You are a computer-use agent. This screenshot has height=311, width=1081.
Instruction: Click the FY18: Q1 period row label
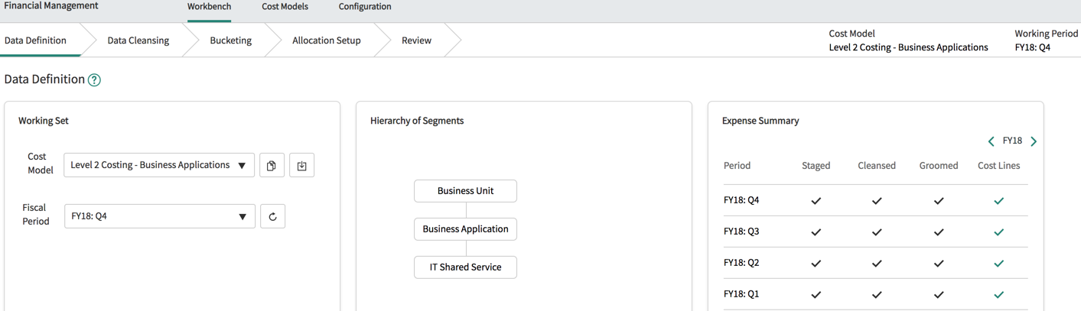[741, 294]
